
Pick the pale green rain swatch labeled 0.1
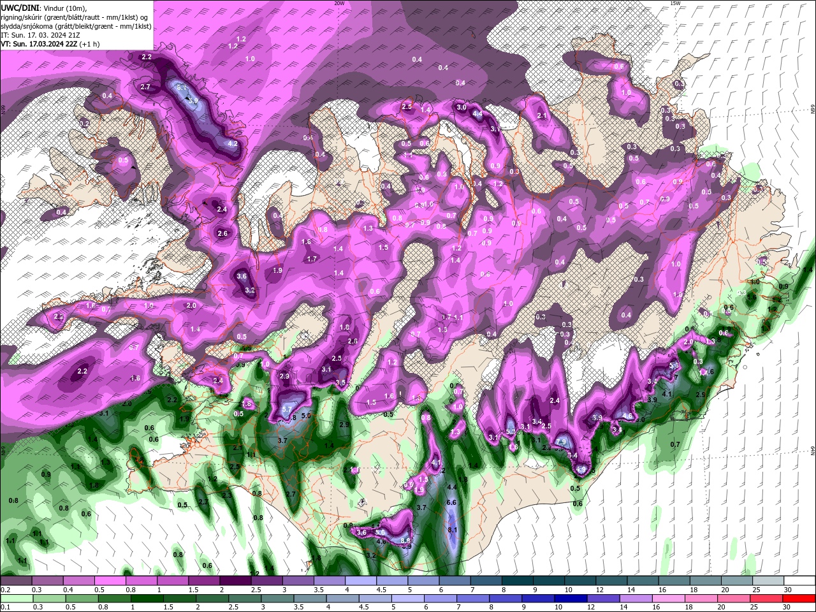[x=16, y=598]
